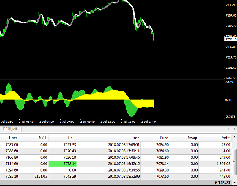Click the close price 7081.90
Viewport: 237px width, 186px height.
(162, 157)
